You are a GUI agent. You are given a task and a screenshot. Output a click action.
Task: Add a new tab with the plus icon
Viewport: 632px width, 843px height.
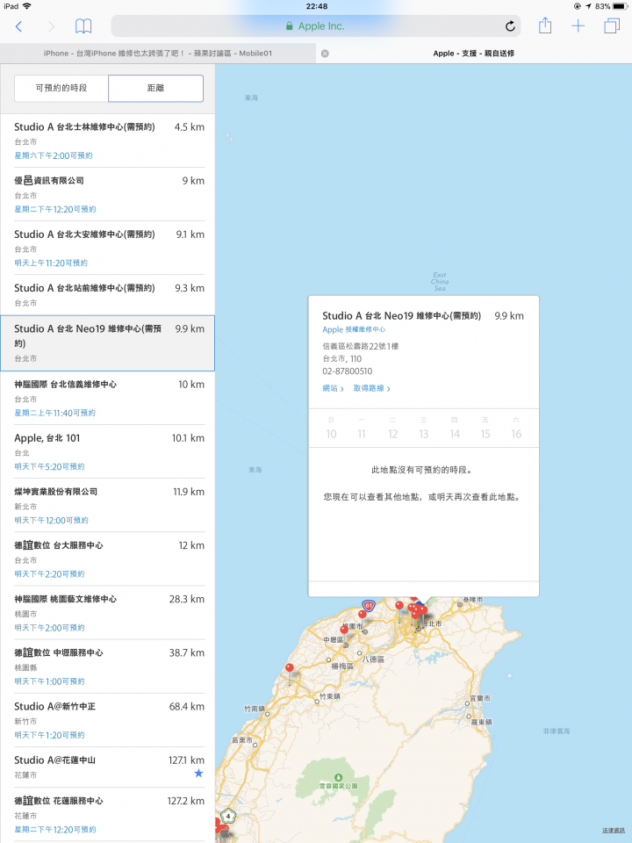[578, 25]
